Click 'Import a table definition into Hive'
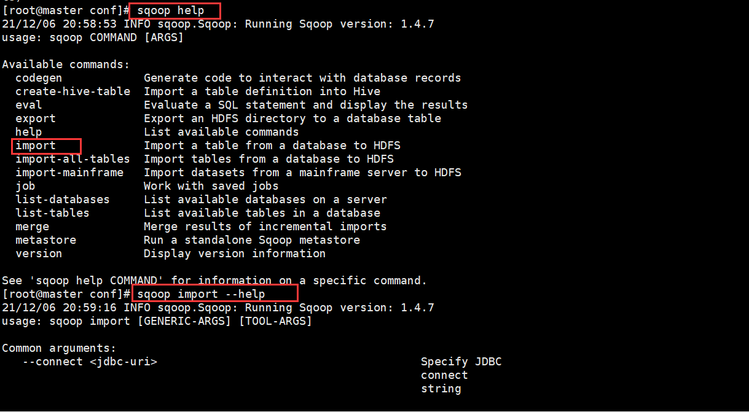Screen dimensions: 749x412 (x=262, y=91)
